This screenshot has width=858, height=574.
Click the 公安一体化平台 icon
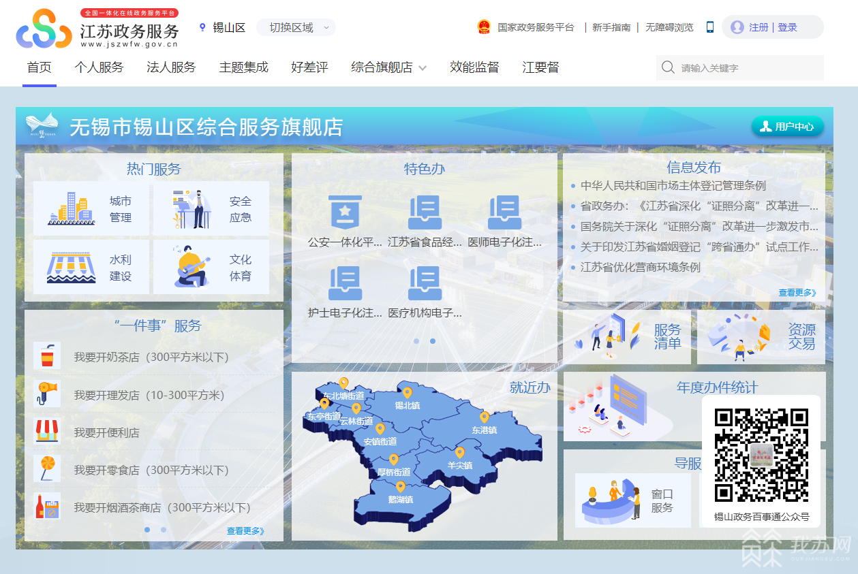(x=345, y=212)
